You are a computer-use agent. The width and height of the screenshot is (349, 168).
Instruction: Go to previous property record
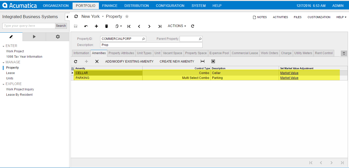coord(139,26)
